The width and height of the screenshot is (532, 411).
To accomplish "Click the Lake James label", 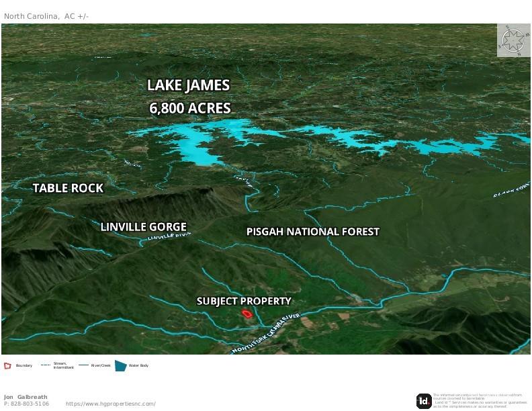I will (189, 85).
